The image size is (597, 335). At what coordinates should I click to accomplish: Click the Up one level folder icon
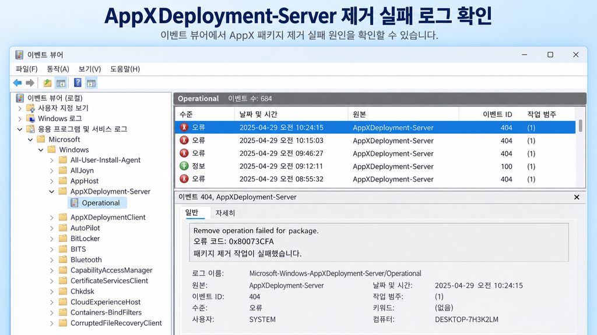(x=47, y=83)
